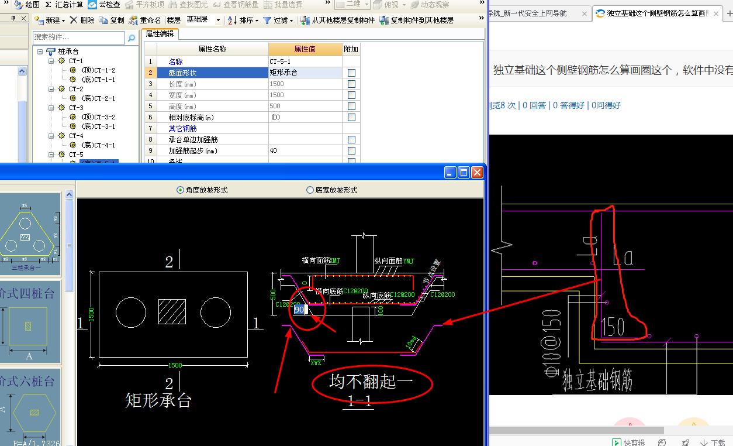Toggle 附加 checkbox for 加强筋起步 row

click(x=351, y=151)
